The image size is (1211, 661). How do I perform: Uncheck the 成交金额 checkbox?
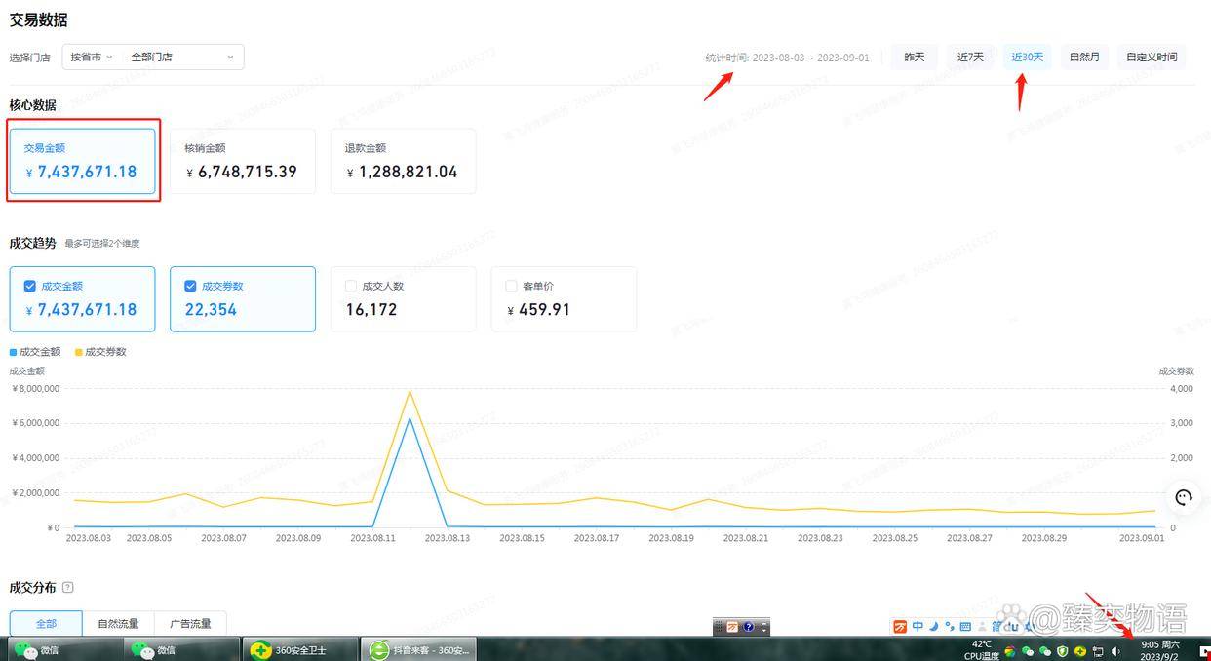coord(29,287)
